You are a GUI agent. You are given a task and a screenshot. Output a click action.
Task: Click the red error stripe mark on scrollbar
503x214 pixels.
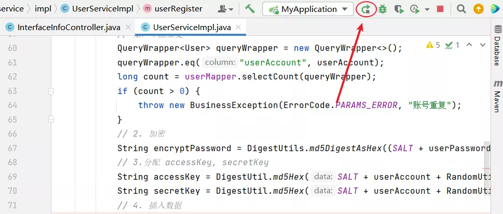pos(486,168)
